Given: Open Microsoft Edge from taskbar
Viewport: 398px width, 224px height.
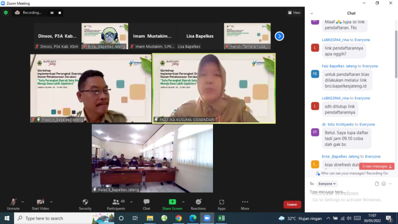Looking at the screenshot, I should tap(193, 218).
